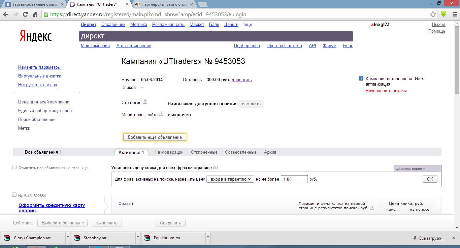Open Stenoboy.rar download item

pyautogui.click(x=103, y=238)
